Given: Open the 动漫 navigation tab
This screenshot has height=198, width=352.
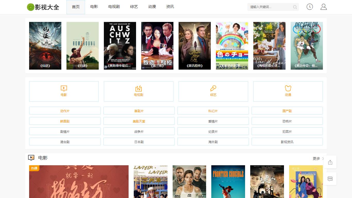Looking at the screenshot, I should 152,7.
